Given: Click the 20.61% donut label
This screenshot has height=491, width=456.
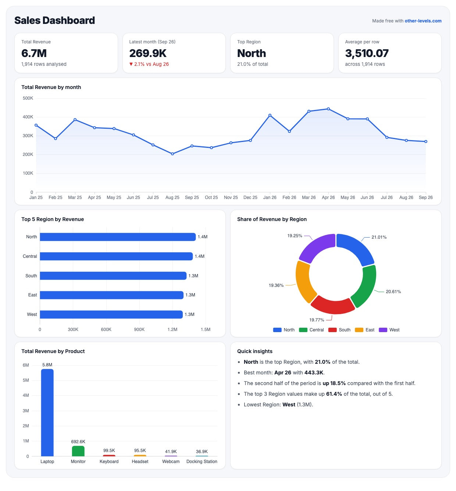Looking at the screenshot, I should 393,292.
